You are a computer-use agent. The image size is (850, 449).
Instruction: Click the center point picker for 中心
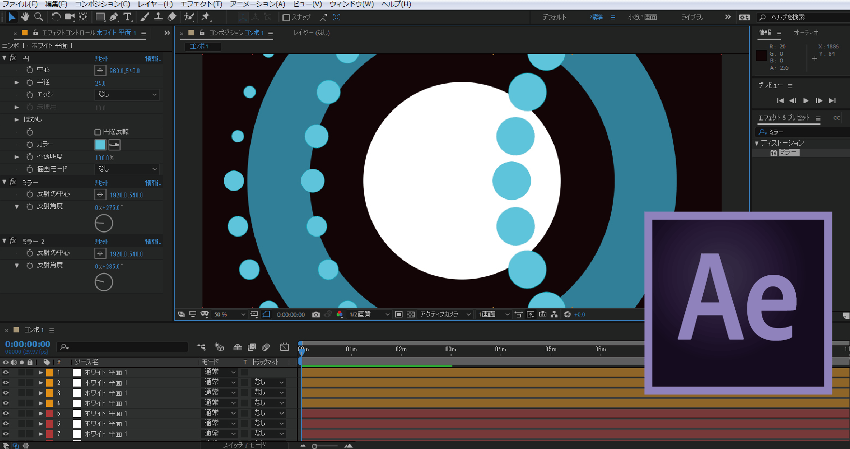(x=100, y=70)
